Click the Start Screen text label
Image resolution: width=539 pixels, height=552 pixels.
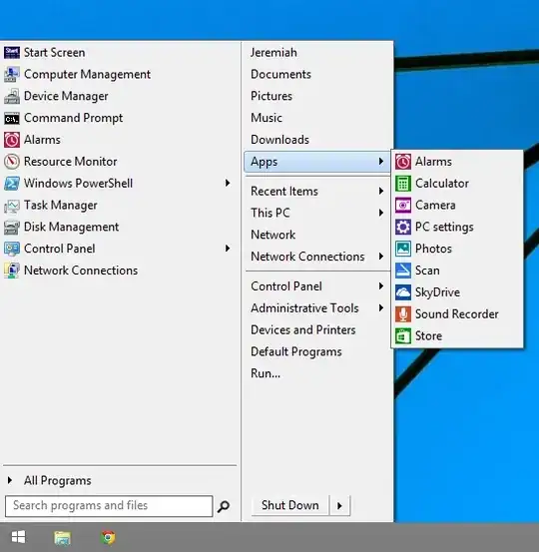click(x=55, y=53)
